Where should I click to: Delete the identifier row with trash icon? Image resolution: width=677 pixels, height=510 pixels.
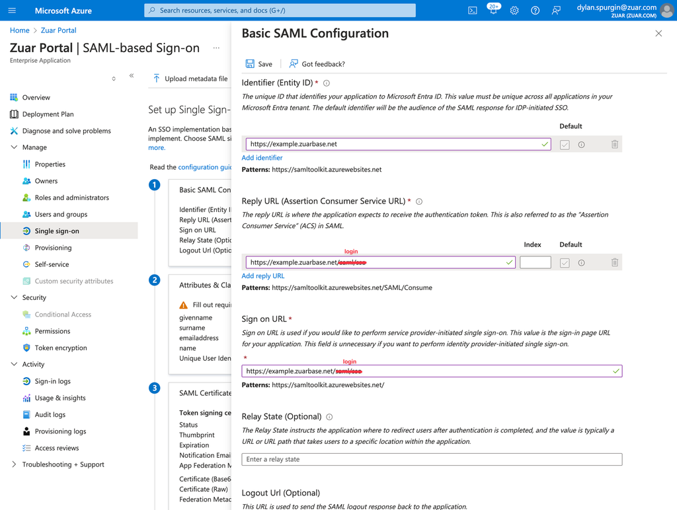coord(615,144)
